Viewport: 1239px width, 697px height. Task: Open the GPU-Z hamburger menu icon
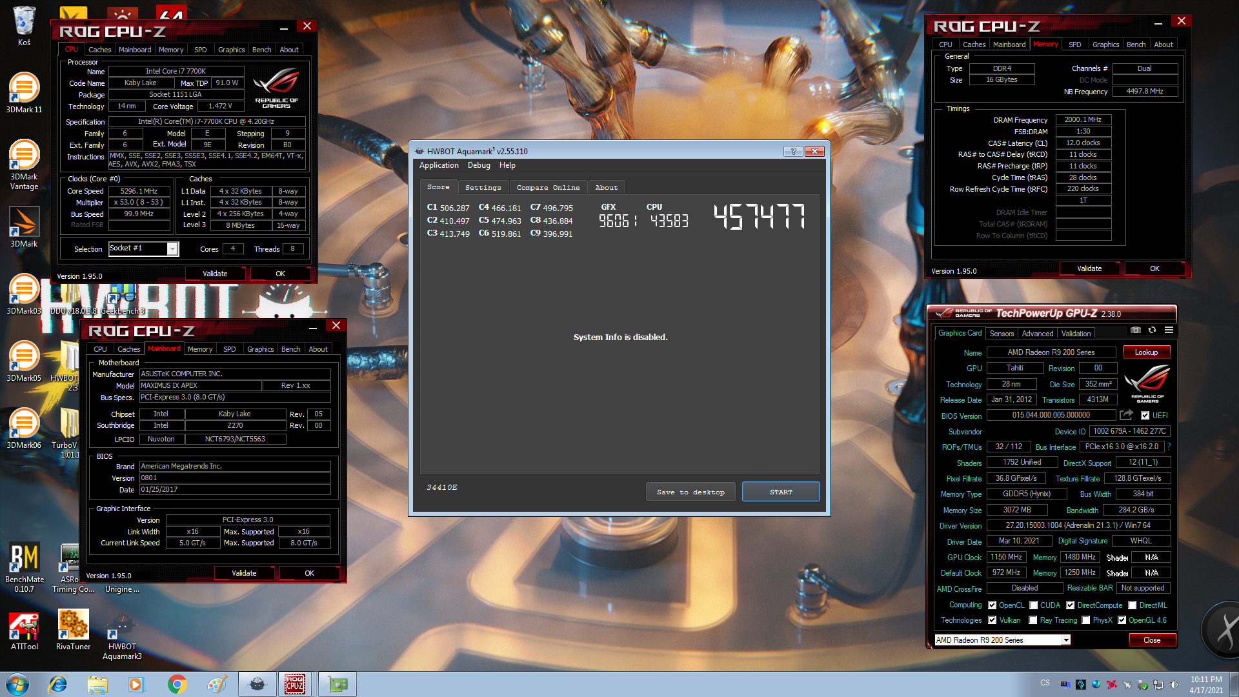pyautogui.click(x=1169, y=330)
